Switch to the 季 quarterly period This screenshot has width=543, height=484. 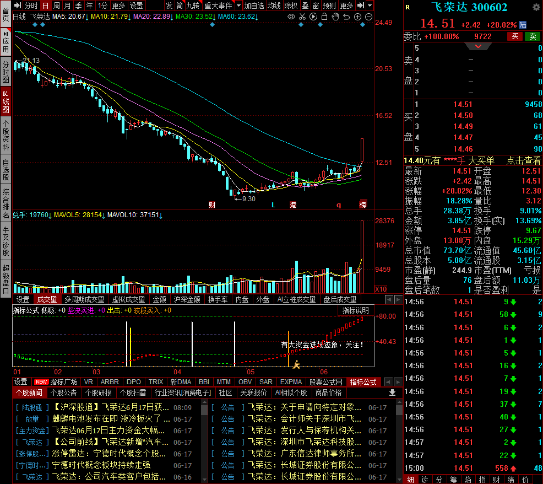pyautogui.click(x=78, y=6)
